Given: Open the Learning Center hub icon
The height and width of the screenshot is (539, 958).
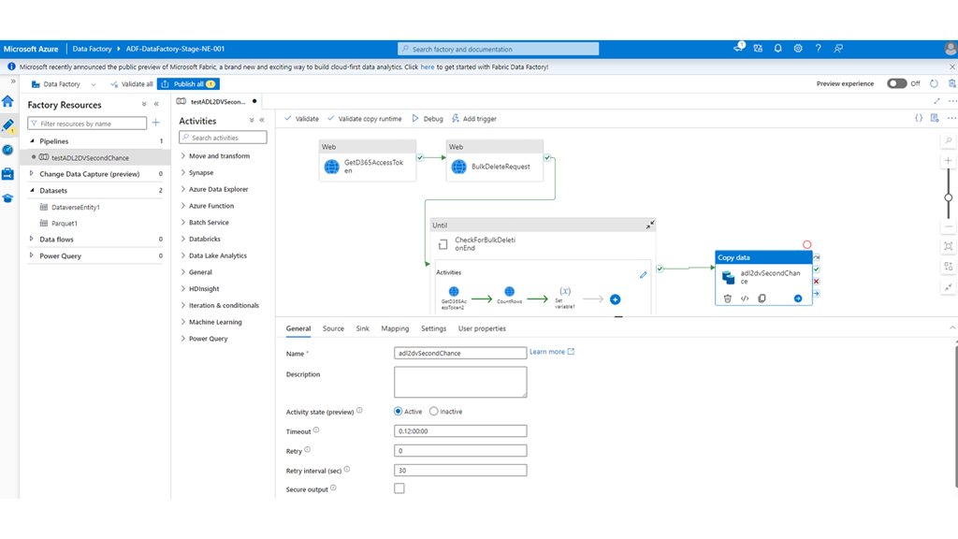Looking at the screenshot, I should (x=7, y=198).
